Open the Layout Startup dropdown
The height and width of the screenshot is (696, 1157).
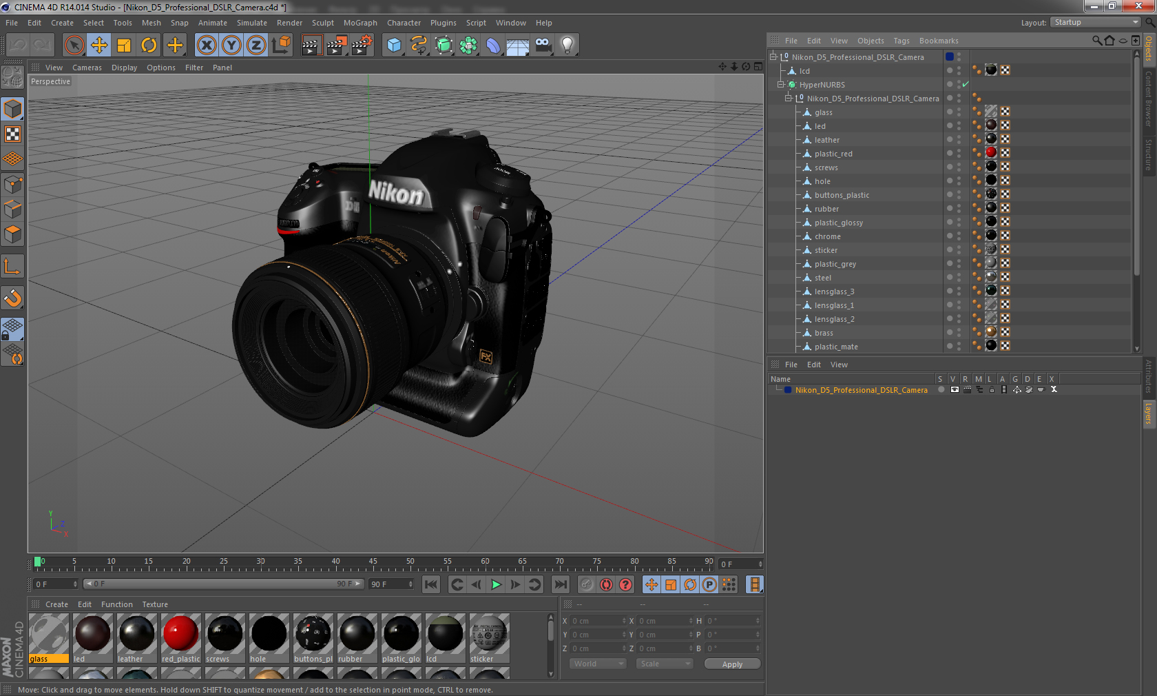click(x=1096, y=22)
